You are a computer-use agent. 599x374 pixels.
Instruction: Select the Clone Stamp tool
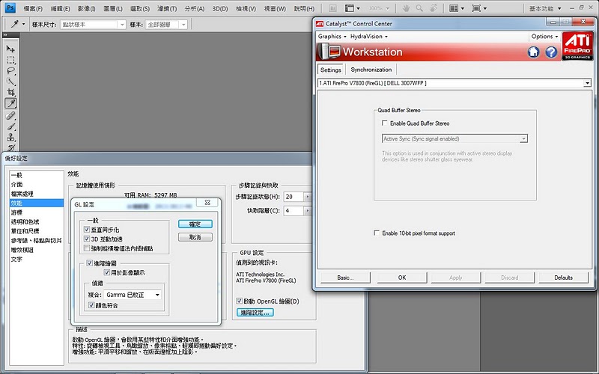(10, 138)
